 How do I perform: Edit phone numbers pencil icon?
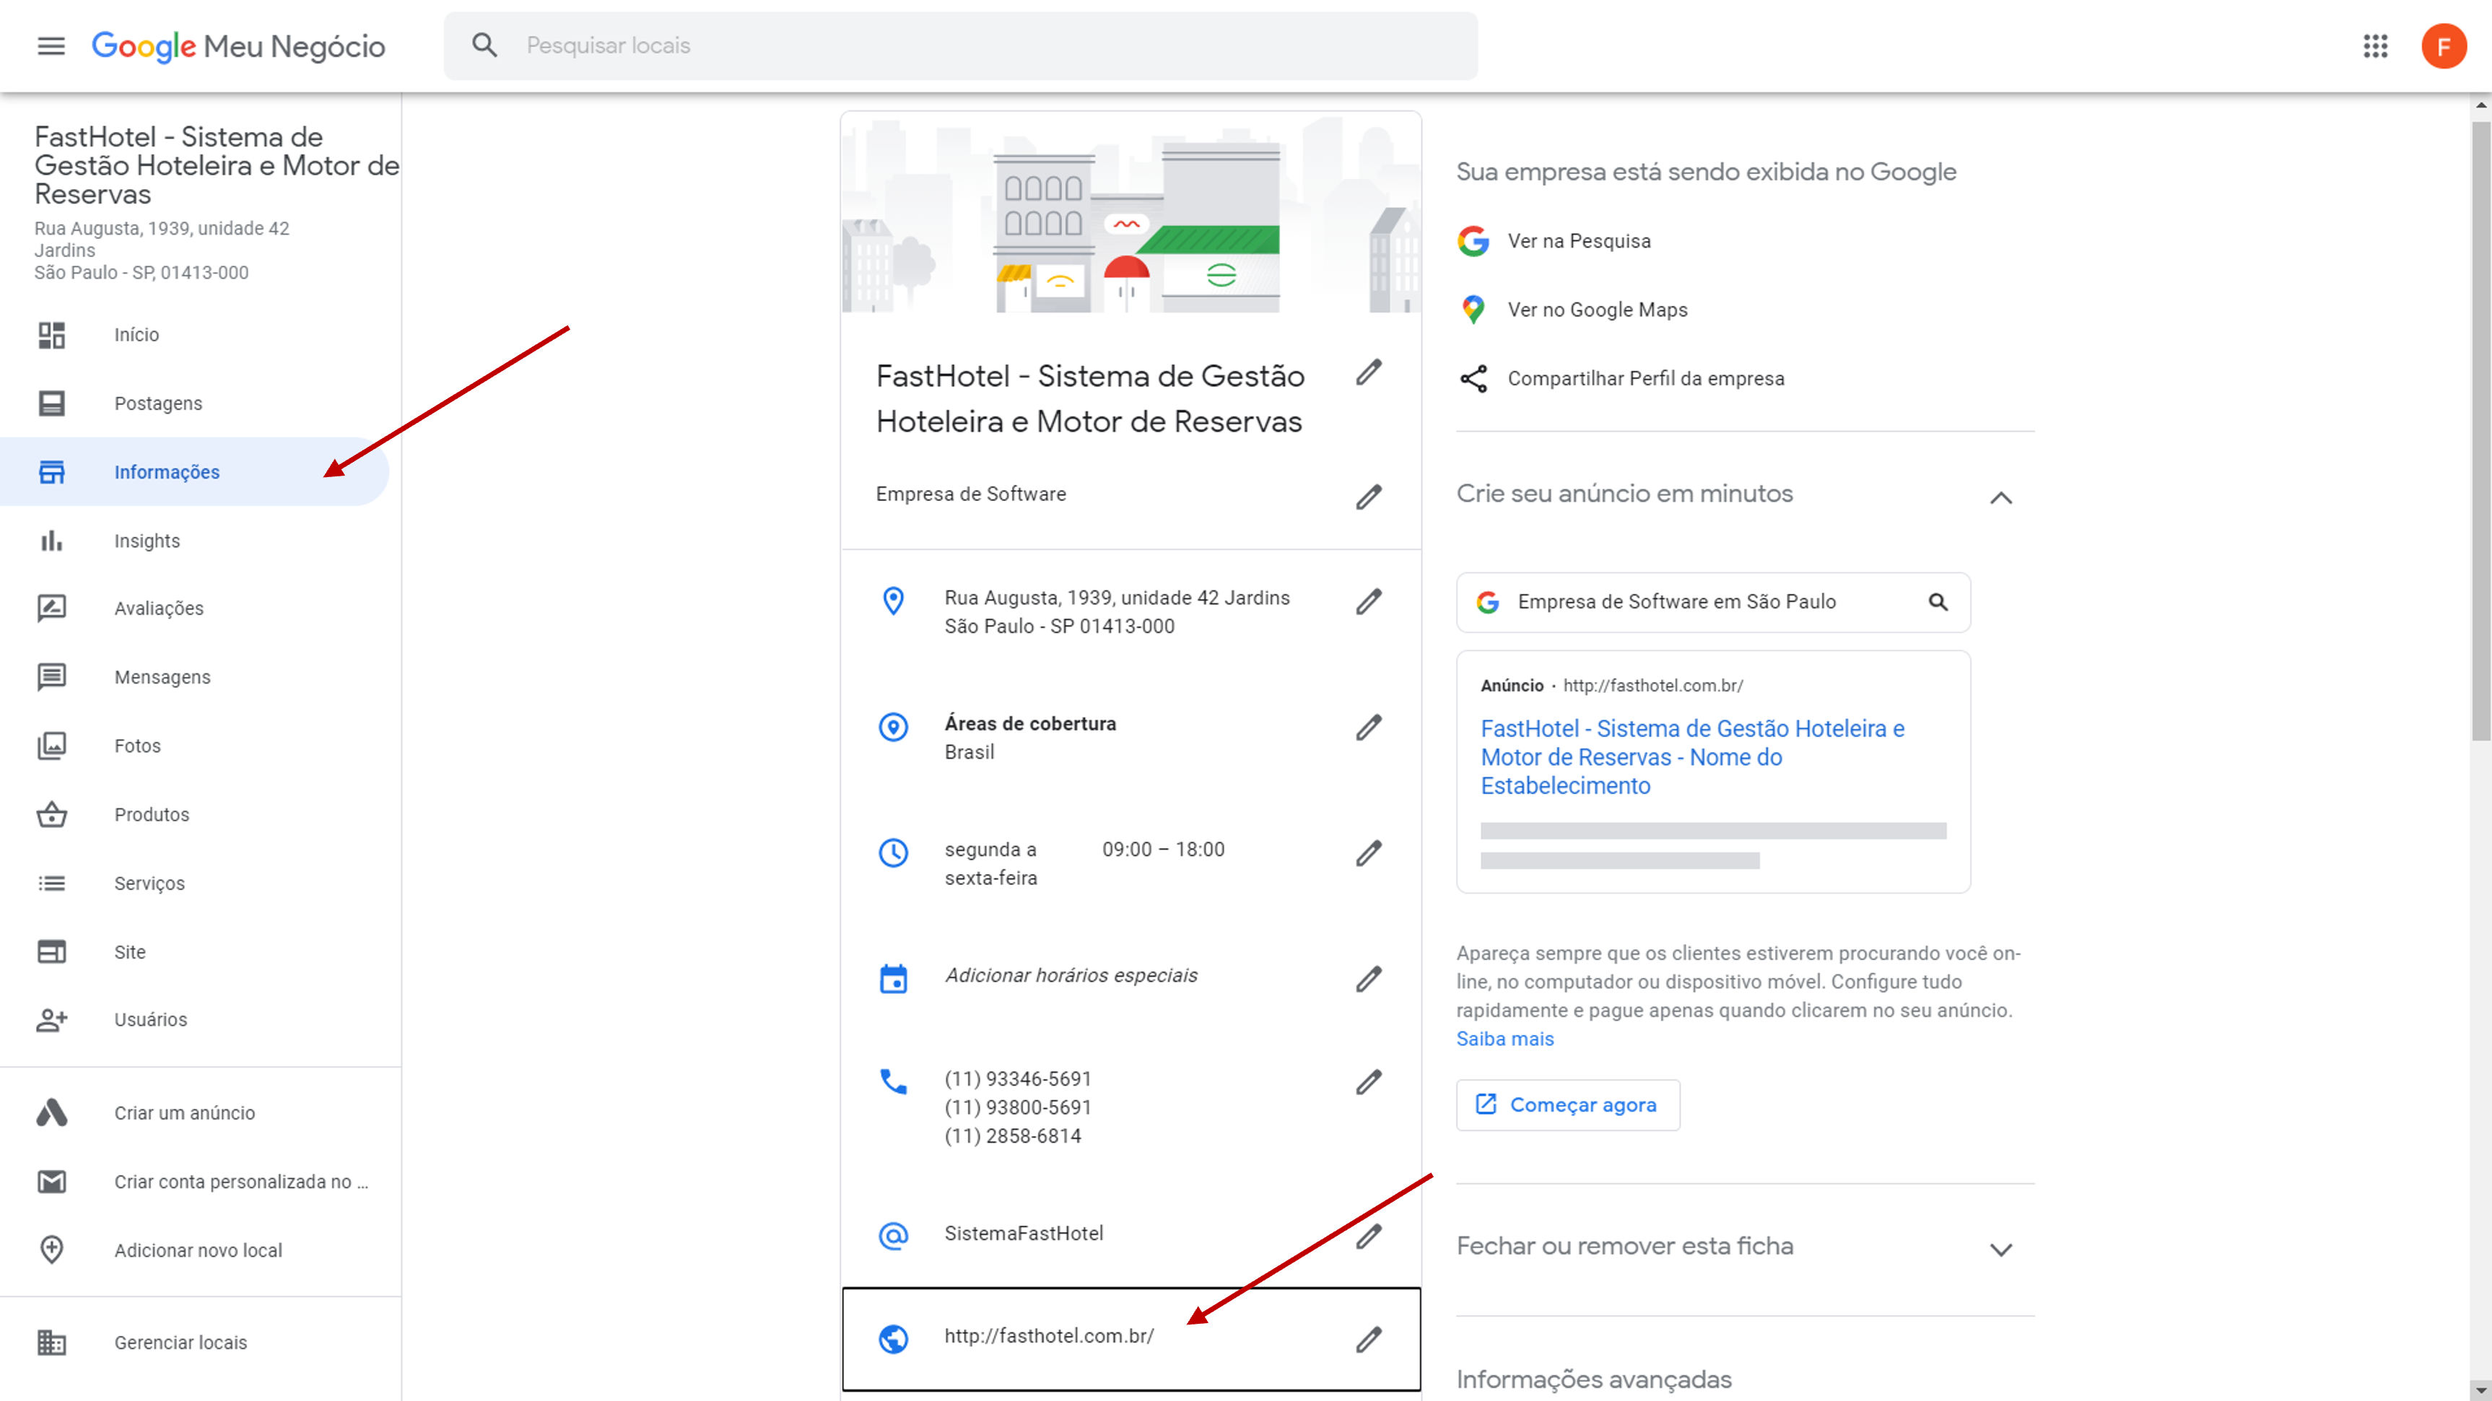pos(1368,1082)
